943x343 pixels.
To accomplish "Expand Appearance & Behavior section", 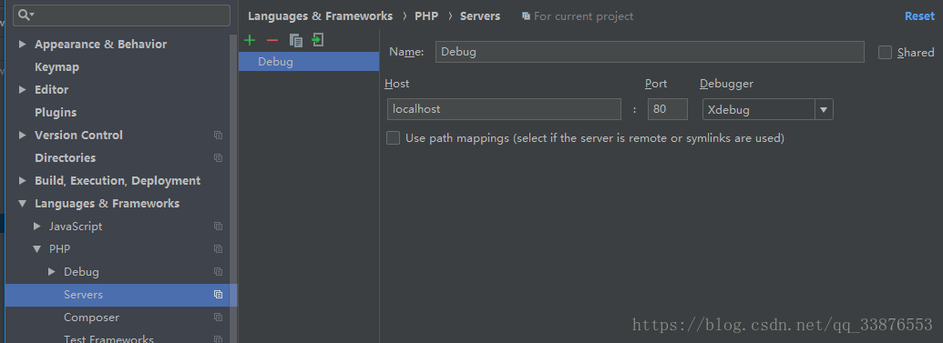I will 23,44.
